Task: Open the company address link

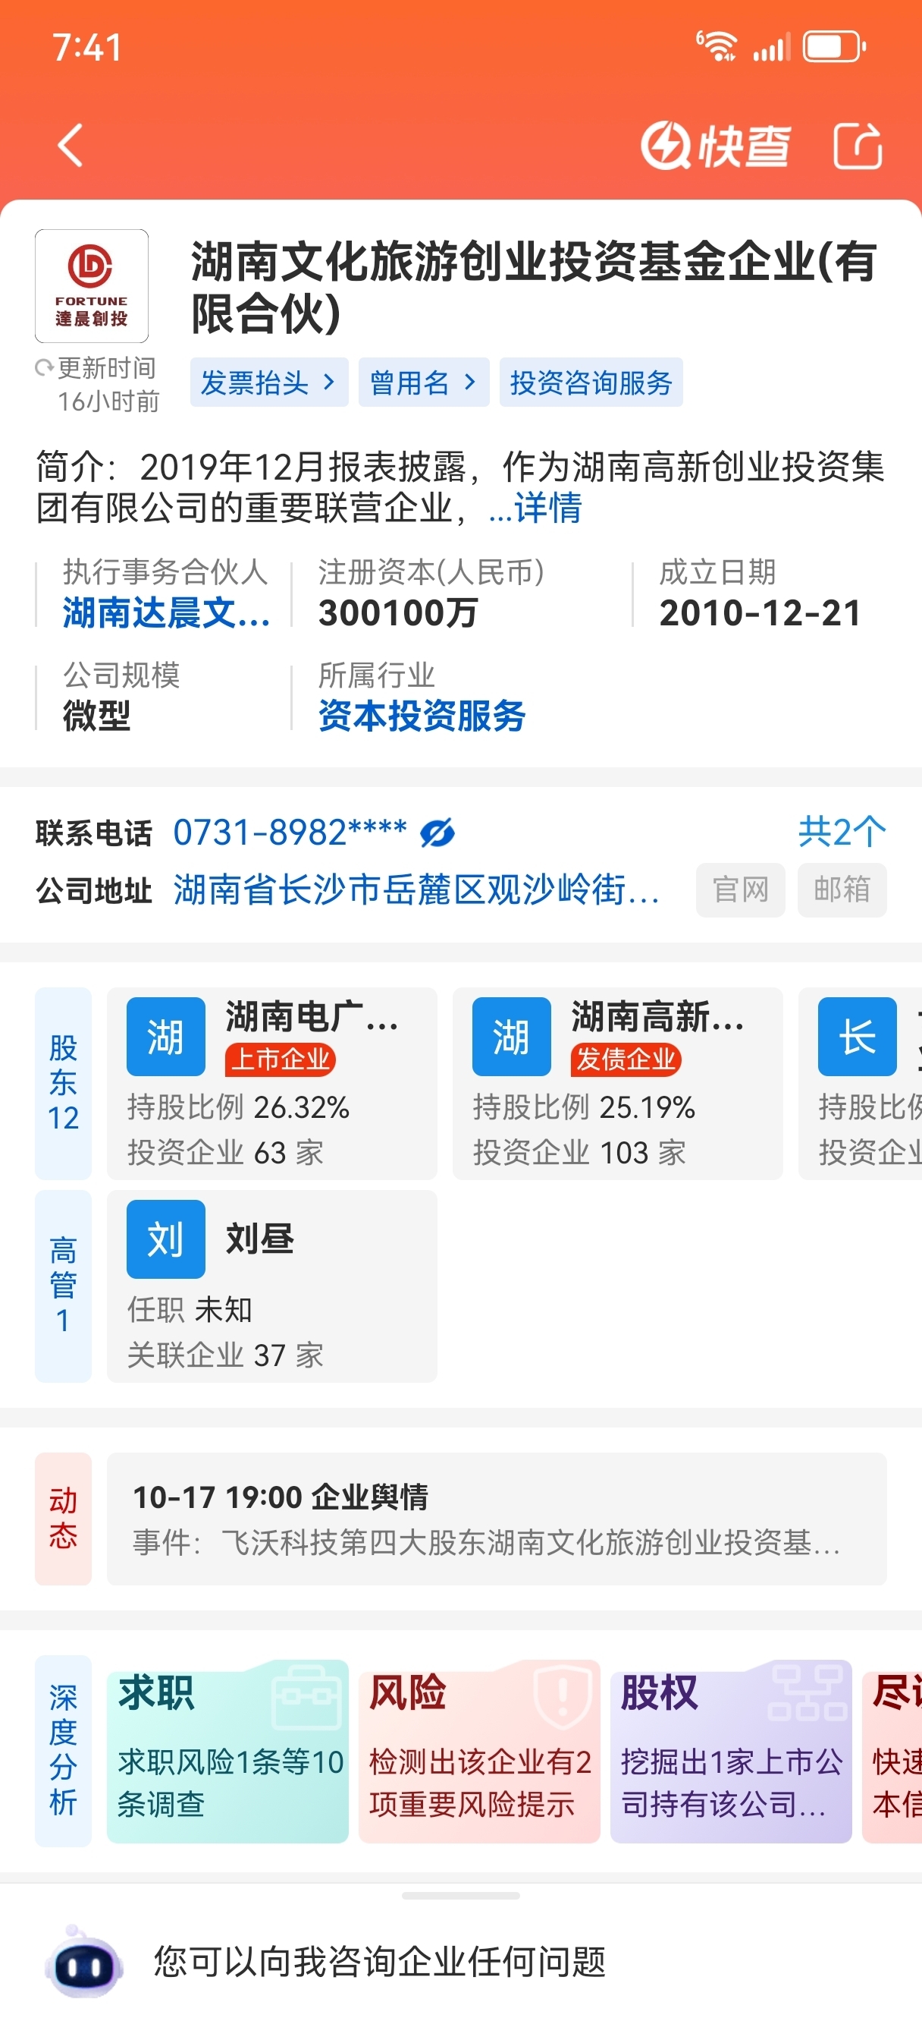Action: (x=416, y=889)
